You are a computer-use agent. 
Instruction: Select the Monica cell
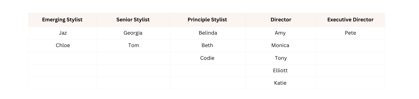point(281,45)
